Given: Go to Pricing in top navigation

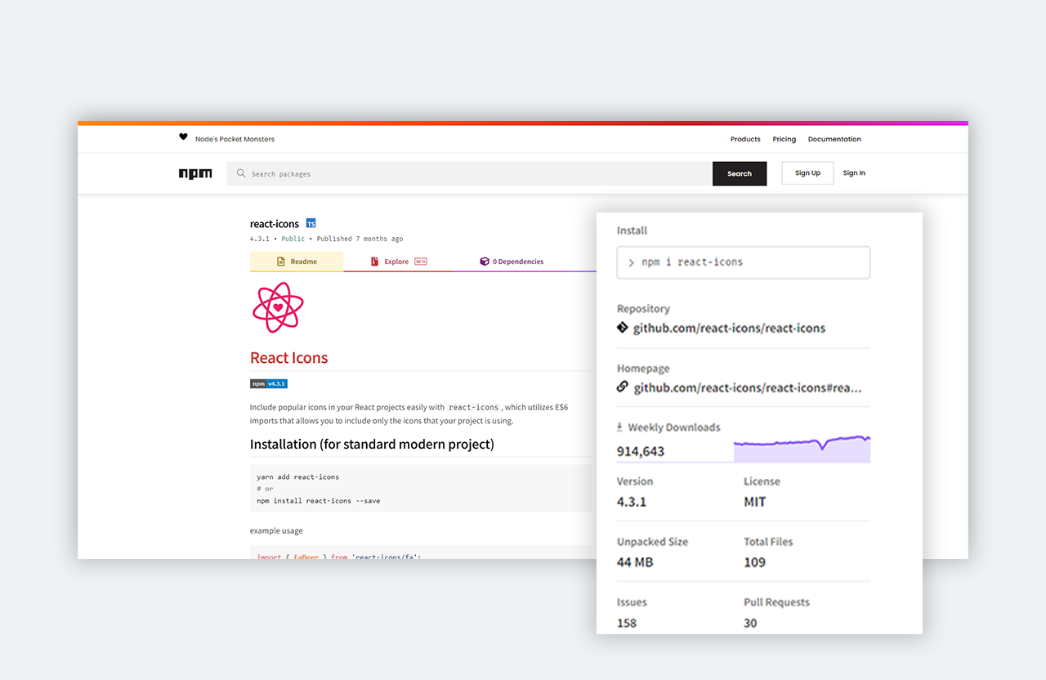Looking at the screenshot, I should click(x=784, y=139).
